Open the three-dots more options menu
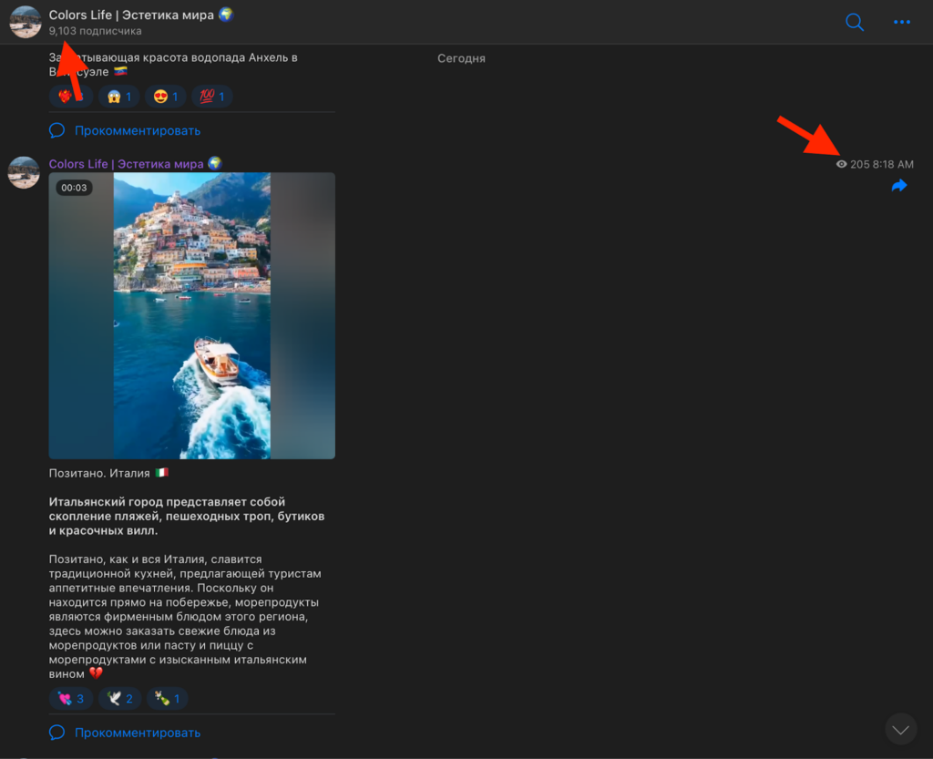933x759 pixels. [901, 22]
